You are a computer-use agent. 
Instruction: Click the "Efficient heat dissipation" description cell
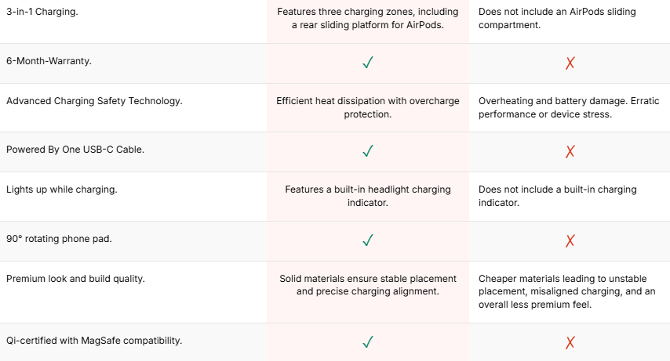368,108
